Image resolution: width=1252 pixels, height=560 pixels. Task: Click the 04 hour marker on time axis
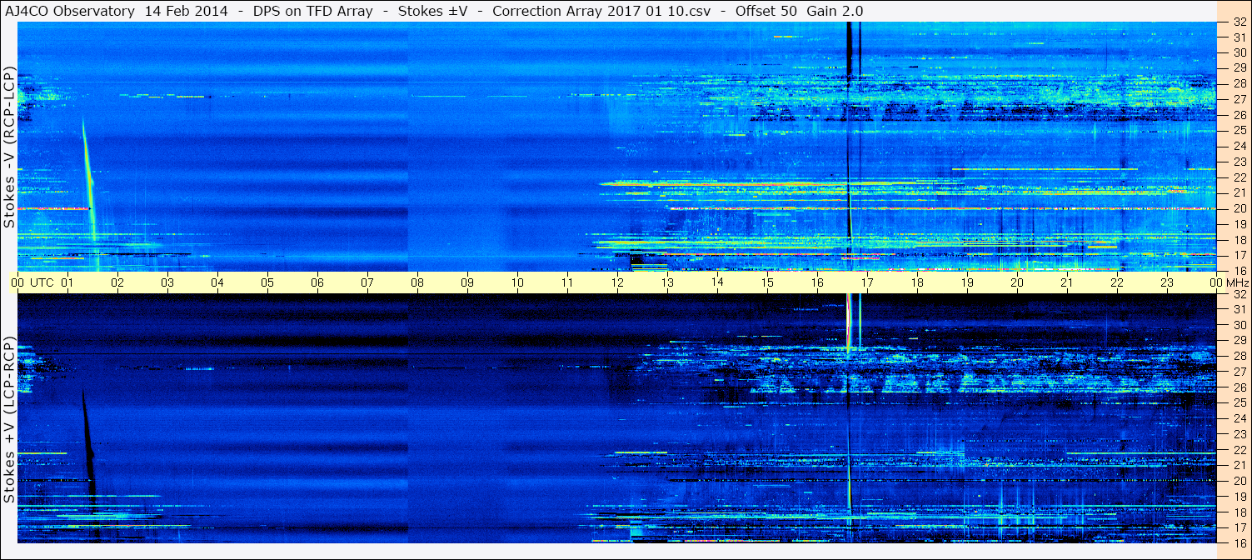[217, 282]
